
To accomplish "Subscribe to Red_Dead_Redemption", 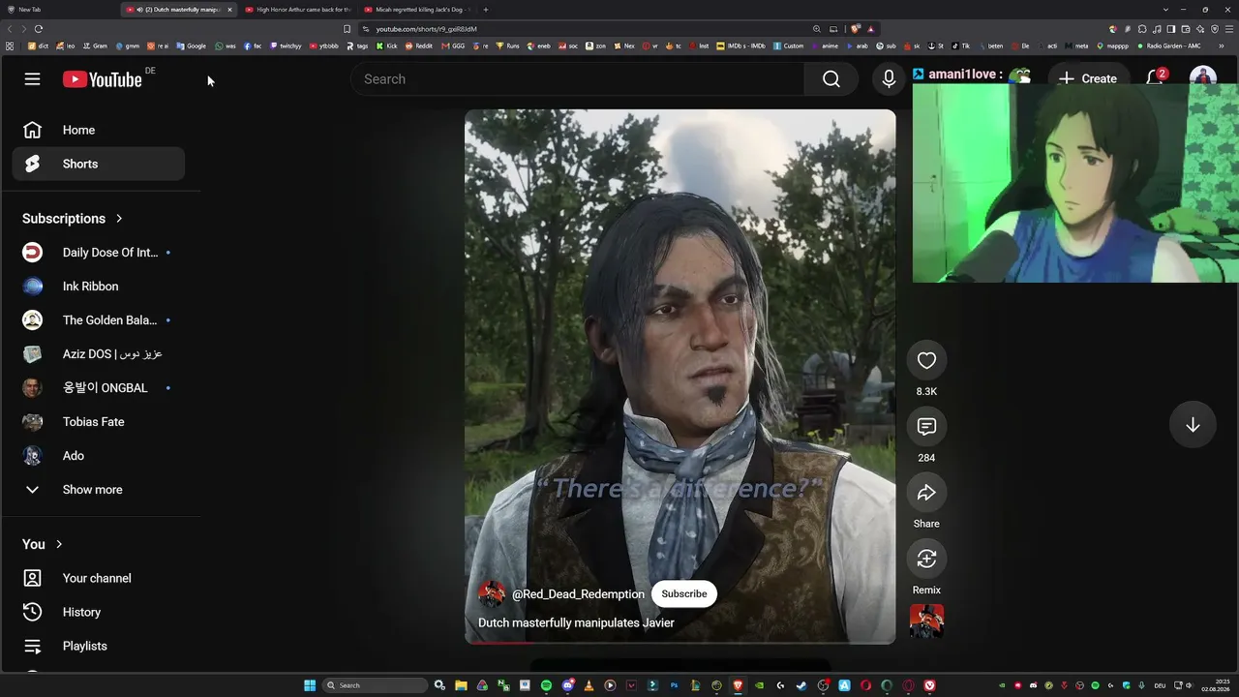I will point(684,593).
